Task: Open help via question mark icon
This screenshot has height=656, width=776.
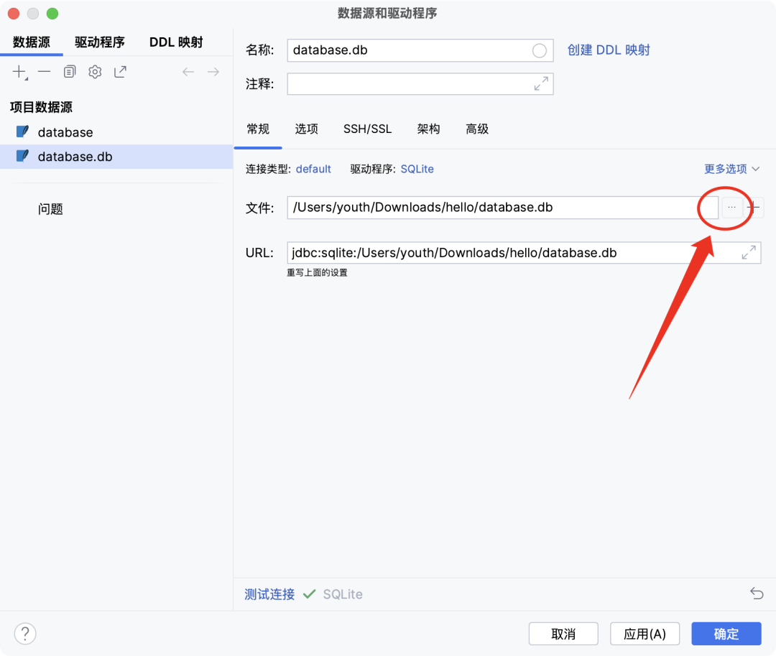Action: pos(24,633)
